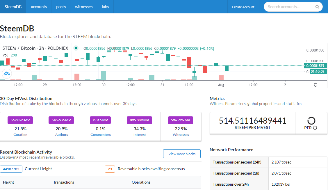Image resolution: width=328 pixels, height=190 pixels.
Task: Open the Curation link
Action: (x=20, y=135)
